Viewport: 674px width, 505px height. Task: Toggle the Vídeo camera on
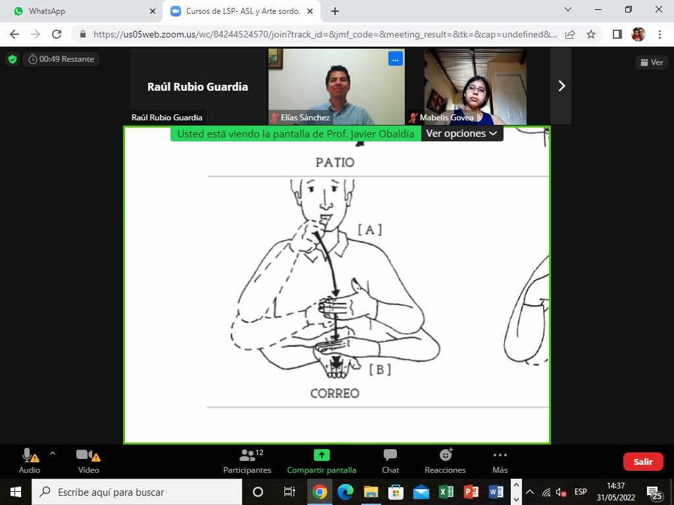88,461
